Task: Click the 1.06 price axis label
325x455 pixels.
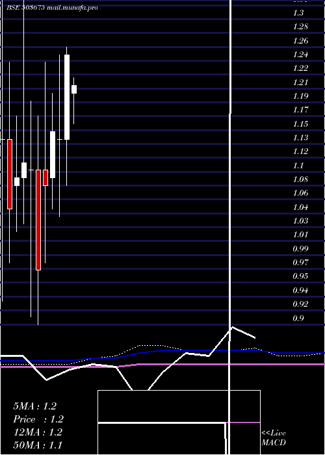Action: click(300, 193)
